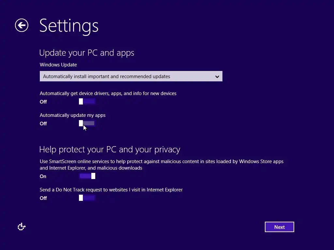
Task: Enable Automatically update my apps toggle
Action: [x=87, y=123]
